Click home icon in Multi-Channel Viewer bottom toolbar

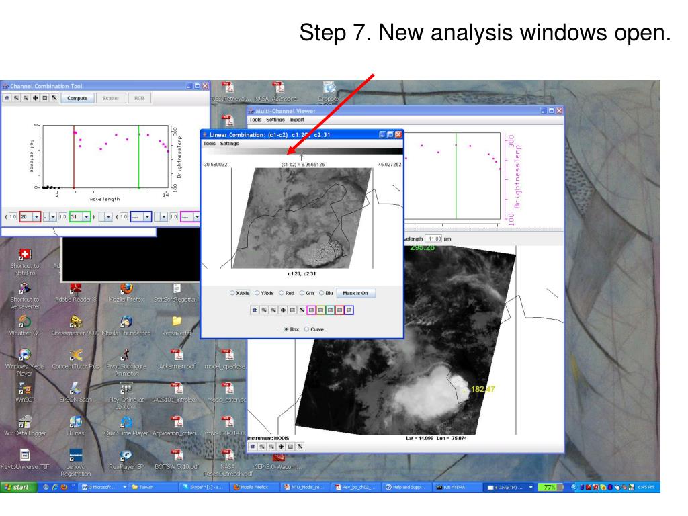coord(253,447)
